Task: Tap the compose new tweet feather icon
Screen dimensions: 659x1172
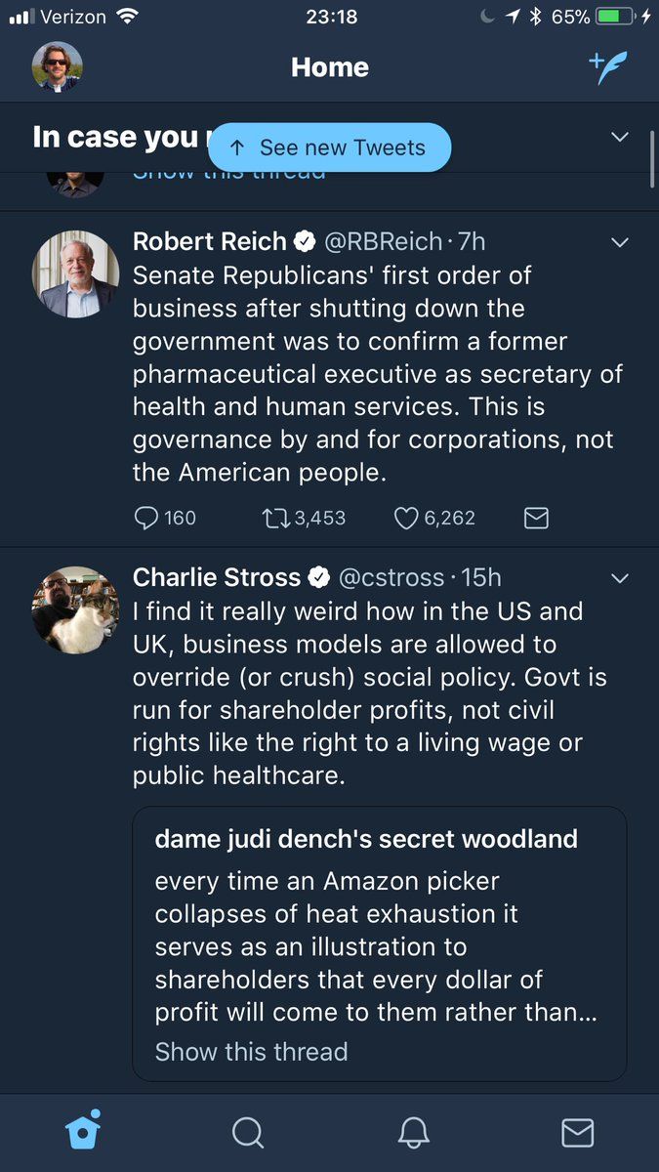Action: point(608,67)
